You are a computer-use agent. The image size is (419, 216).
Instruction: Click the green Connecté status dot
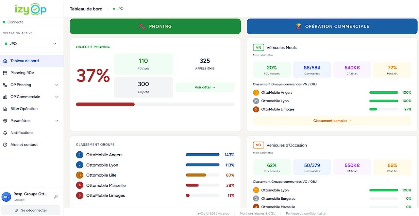pos(4,22)
